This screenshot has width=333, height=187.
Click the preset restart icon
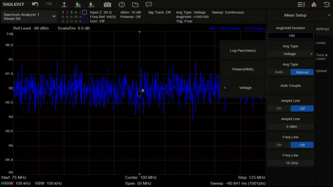[x=326, y=5]
